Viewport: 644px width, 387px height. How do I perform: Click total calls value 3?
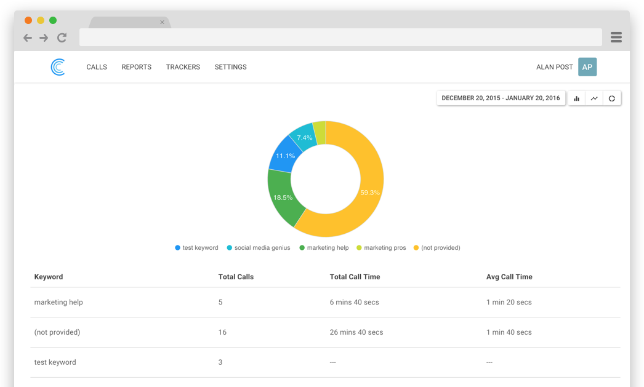point(220,362)
